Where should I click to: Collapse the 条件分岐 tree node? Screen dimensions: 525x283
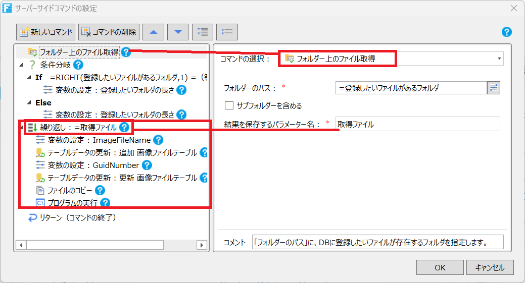[x=21, y=65]
